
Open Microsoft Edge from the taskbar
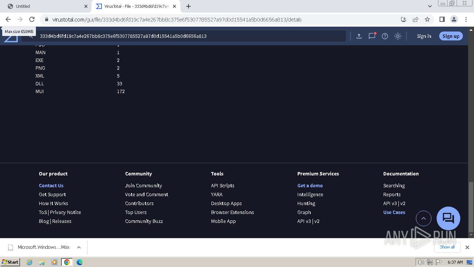click(80, 262)
